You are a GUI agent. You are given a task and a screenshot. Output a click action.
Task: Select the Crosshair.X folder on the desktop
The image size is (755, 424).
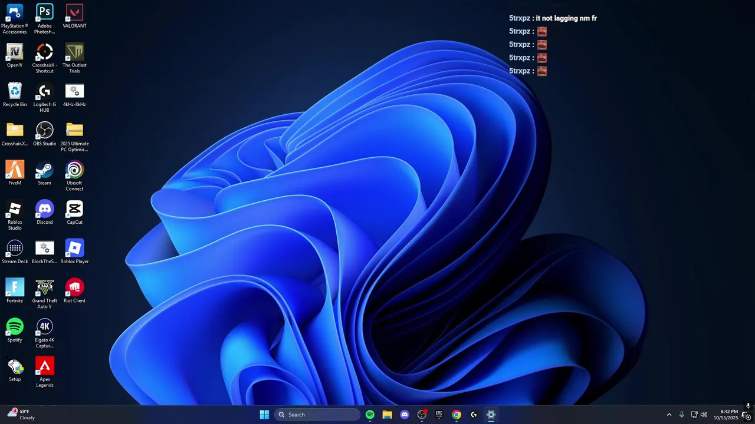coord(15,134)
